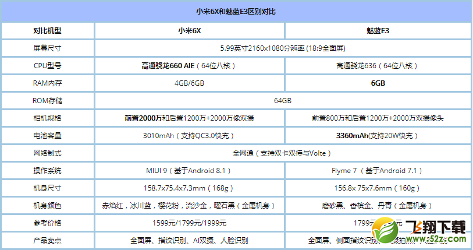This screenshot has width=473, height=250.
Task: Click the 魅蓝E3 column header
Action: click(378, 30)
